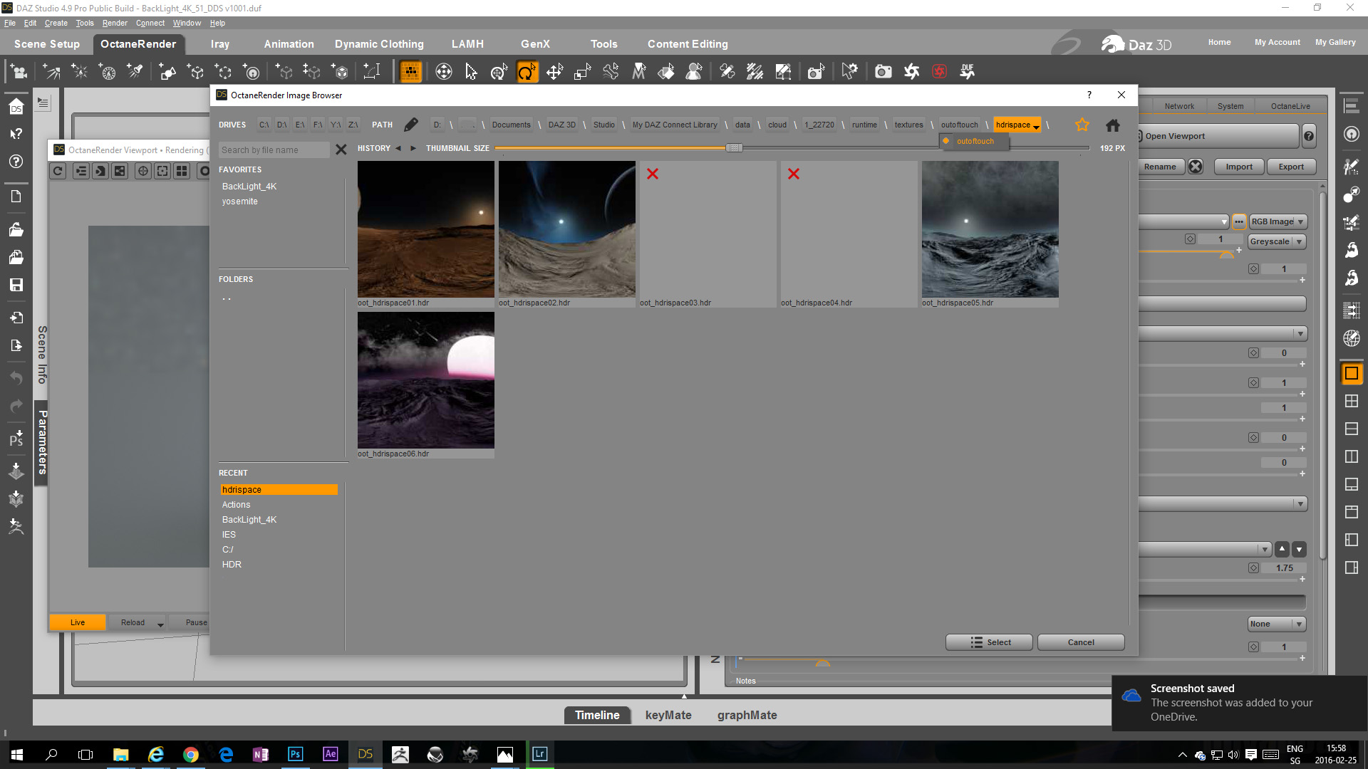The width and height of the screenshot is (1368, 769).
Task: Clear the file name search box
Action: click(x=341, y=150)
